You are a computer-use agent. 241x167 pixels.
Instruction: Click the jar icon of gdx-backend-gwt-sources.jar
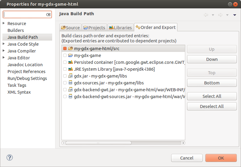coord(70,97)
